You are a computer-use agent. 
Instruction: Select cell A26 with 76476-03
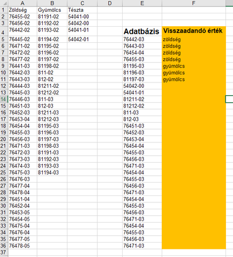22,179
